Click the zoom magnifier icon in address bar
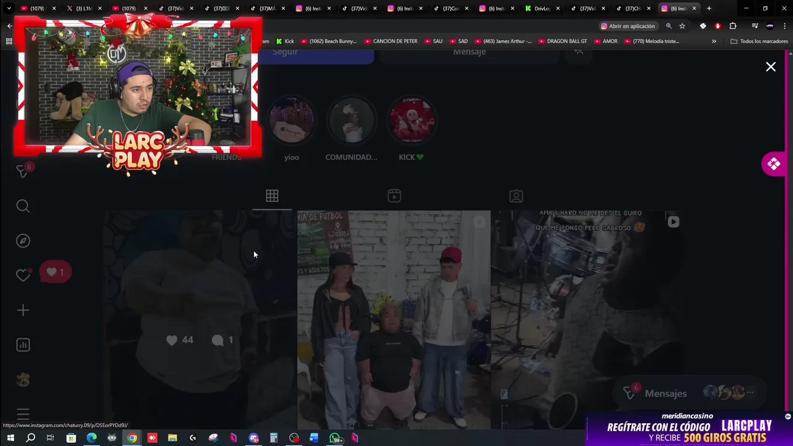This screenshot has width=793, height=446. coord(668,26)
